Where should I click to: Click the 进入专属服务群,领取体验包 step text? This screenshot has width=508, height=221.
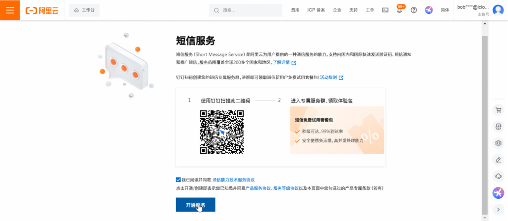(x=321, y=100)
